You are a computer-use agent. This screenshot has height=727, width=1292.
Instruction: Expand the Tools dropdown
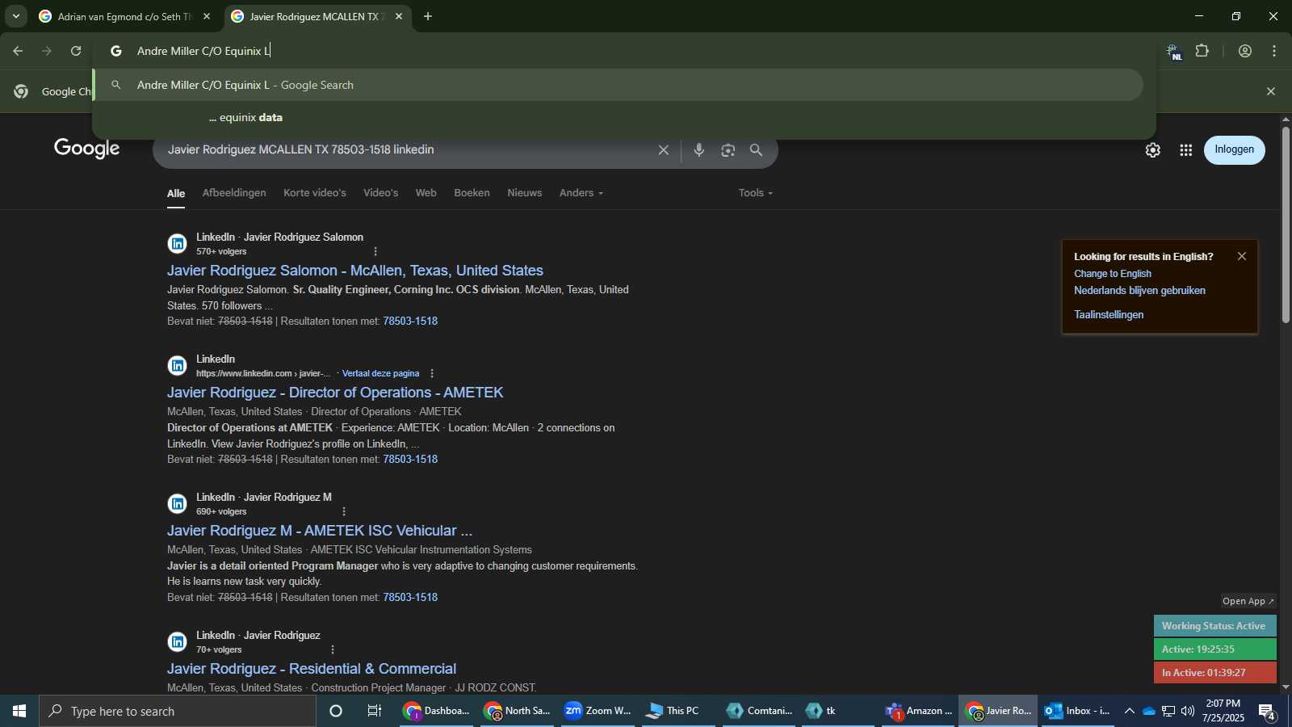756,192
